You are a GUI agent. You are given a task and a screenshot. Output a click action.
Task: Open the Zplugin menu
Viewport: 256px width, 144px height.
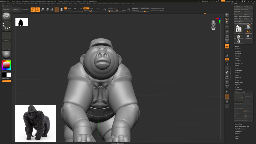coord(122,4)
